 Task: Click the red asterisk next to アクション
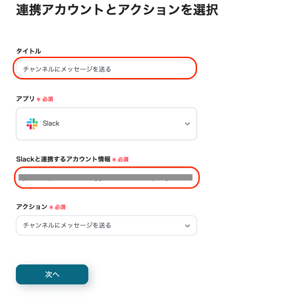click(51, 207)
